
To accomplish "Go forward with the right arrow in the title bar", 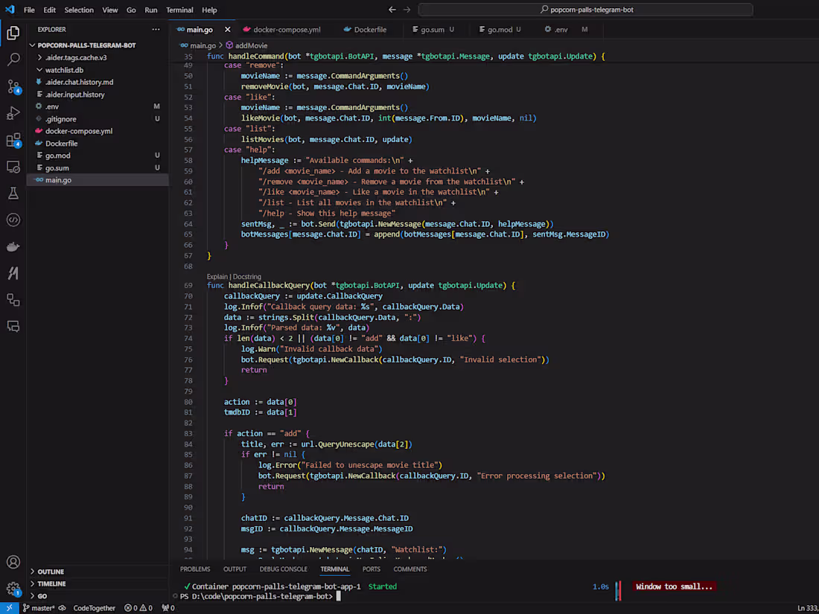I will pyautogui.click(x=407, y=10).
